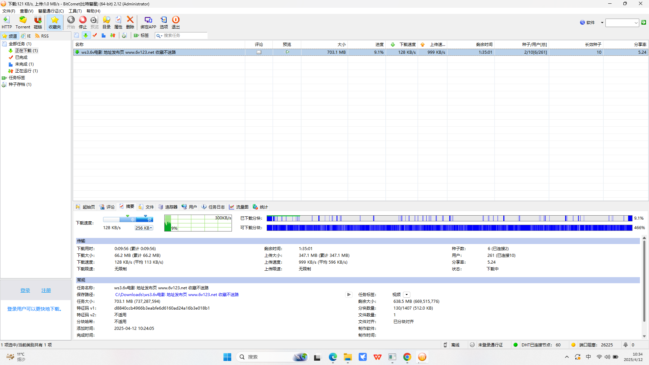Select 未完成 (1) in the task tree
This screenshot has height=365, width=649.
pyautogui.click(x=24, y=64)
